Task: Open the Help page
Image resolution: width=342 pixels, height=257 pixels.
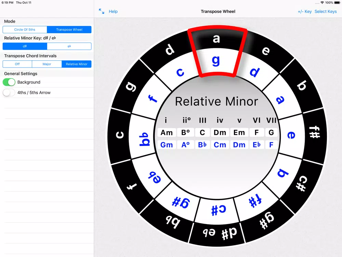Action: click(x=113, y=11)
